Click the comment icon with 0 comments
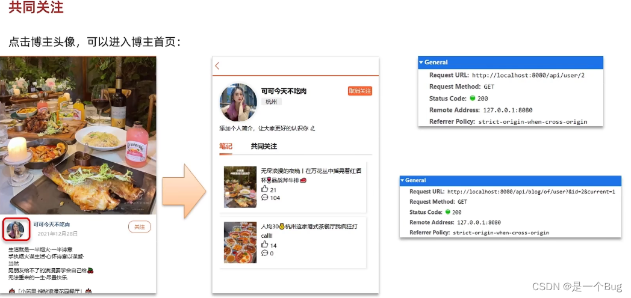Viewport: 631px width, 298px height. [264, 253]
